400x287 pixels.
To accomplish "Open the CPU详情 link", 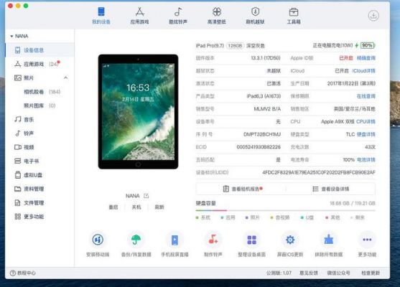I will point(366,121).
